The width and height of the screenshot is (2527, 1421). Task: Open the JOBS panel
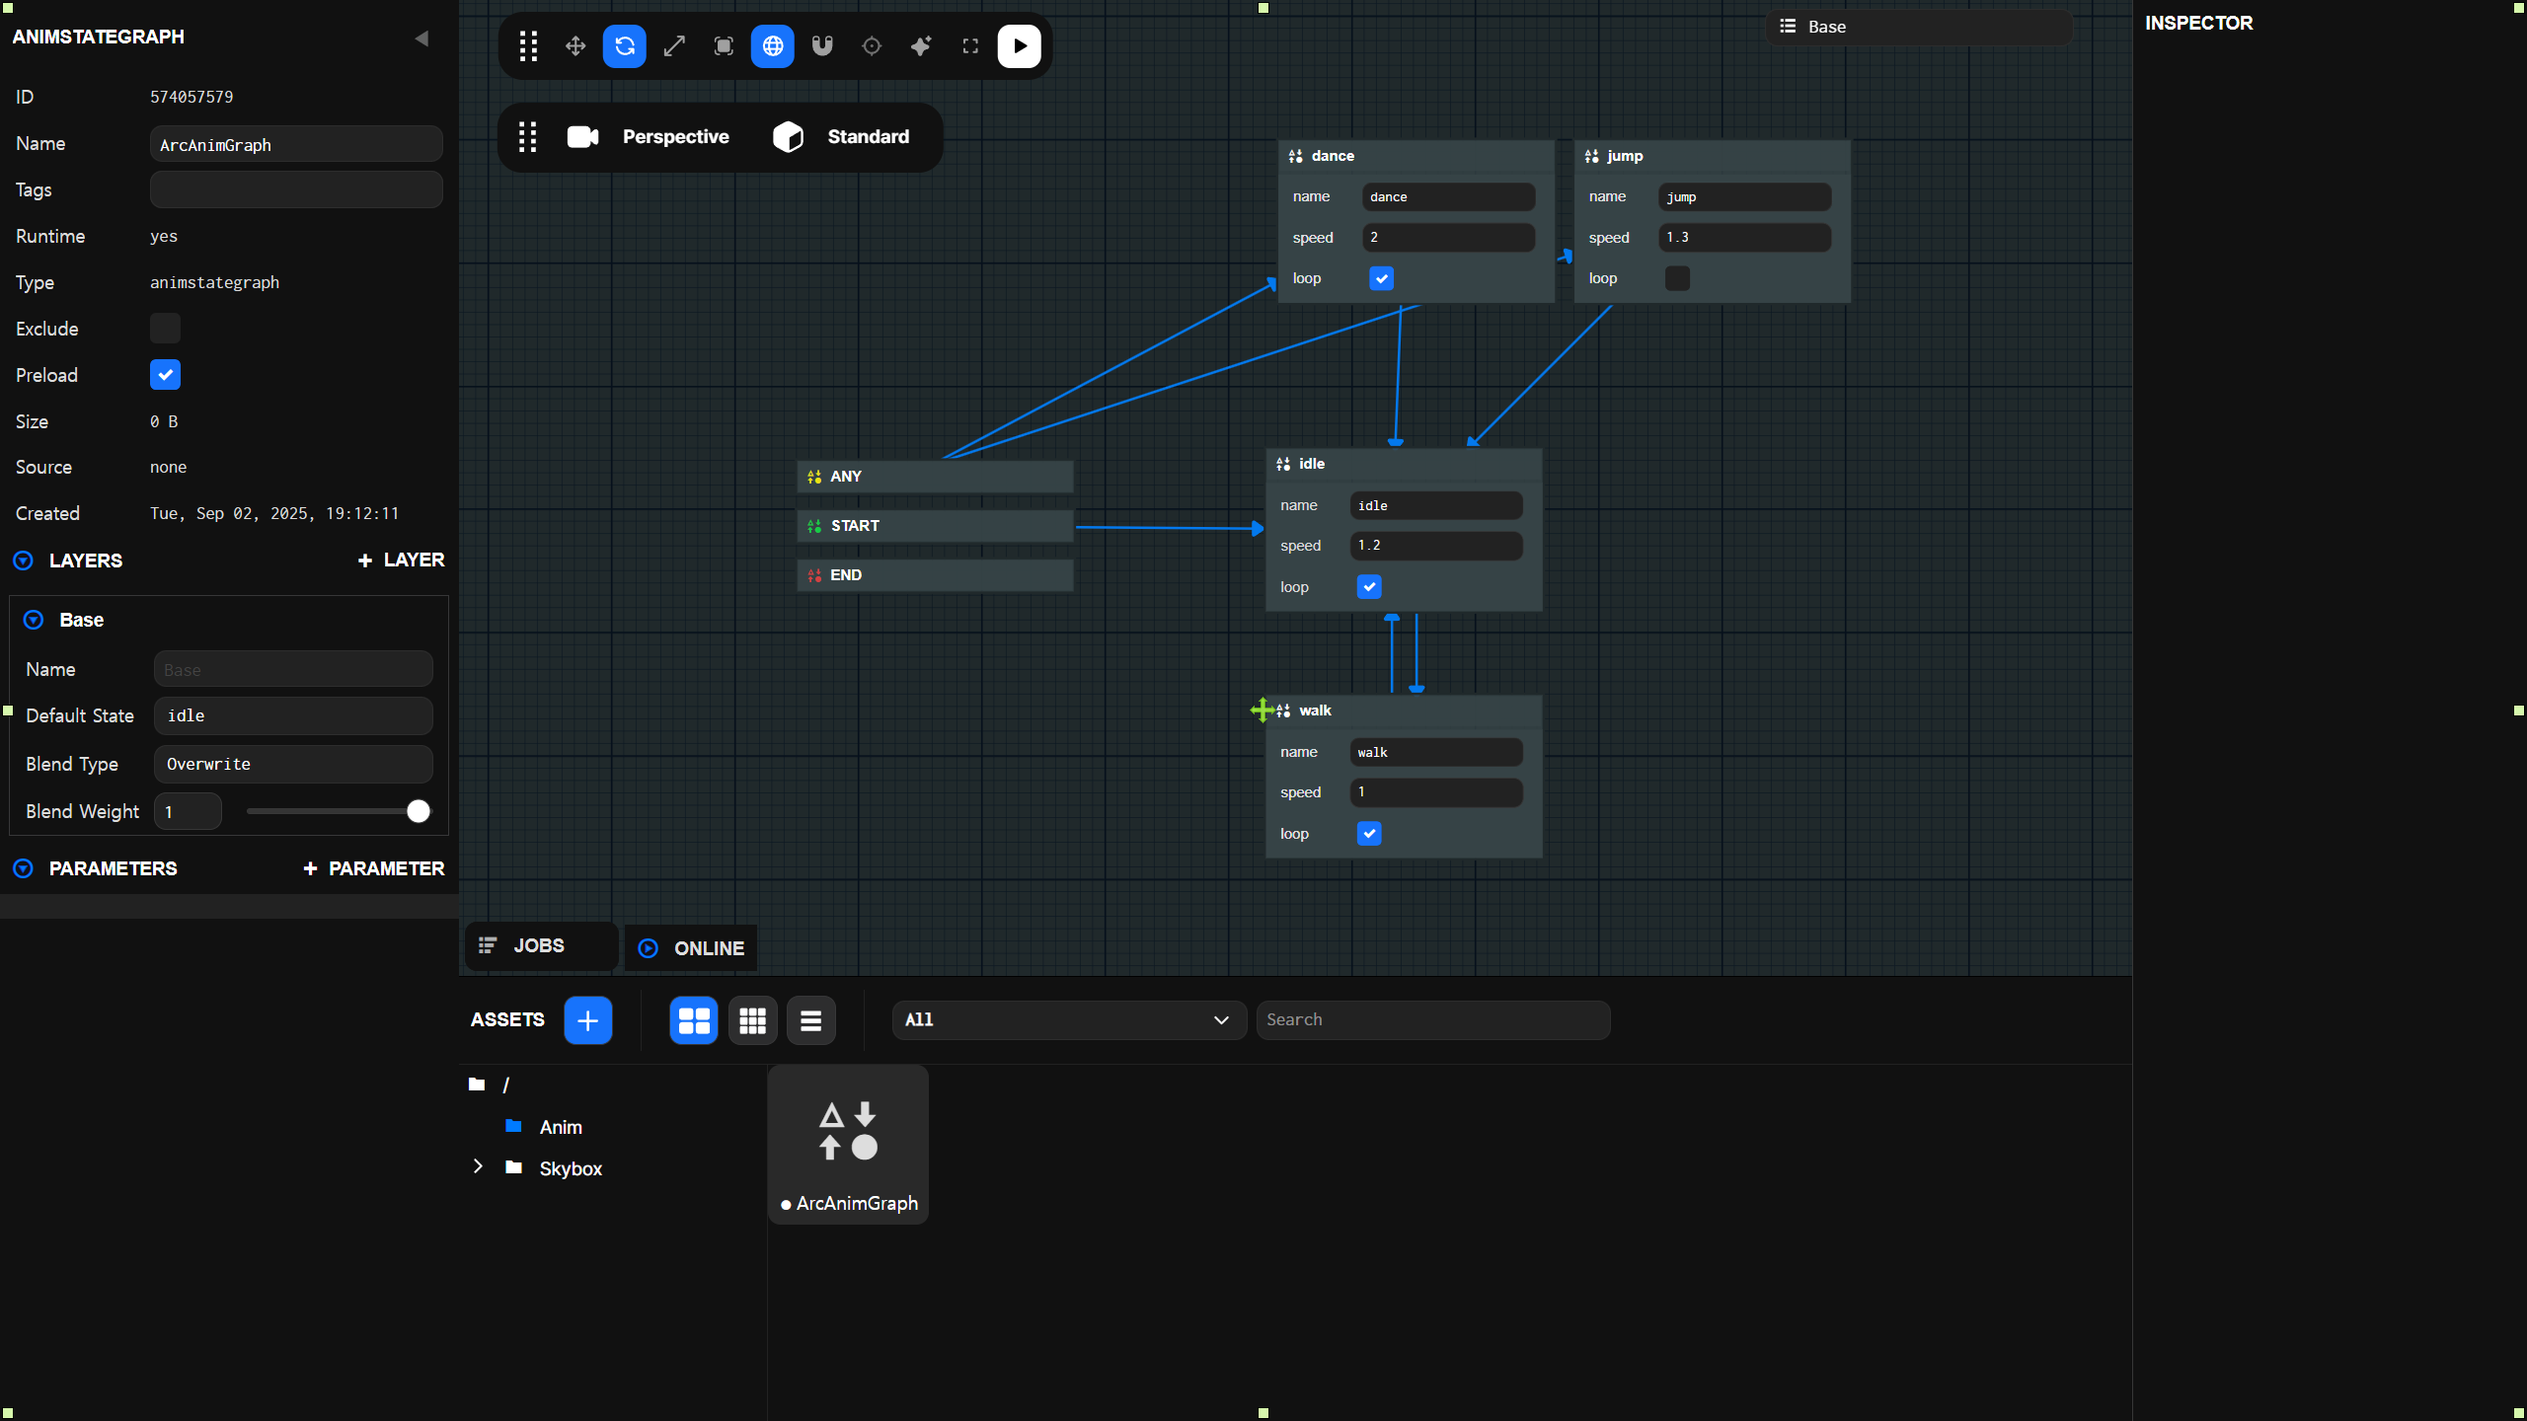tap(539, 945)
